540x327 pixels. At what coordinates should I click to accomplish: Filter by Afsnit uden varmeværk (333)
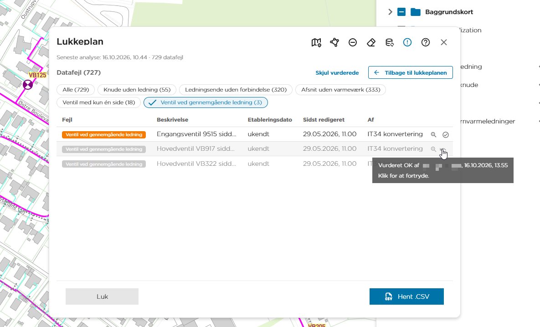[341, 90]
